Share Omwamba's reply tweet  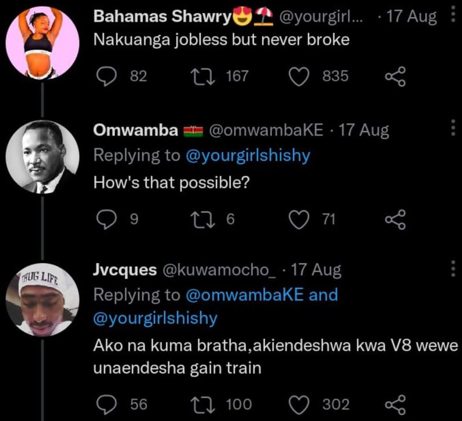pyautogui.click(x=396, y=219)
